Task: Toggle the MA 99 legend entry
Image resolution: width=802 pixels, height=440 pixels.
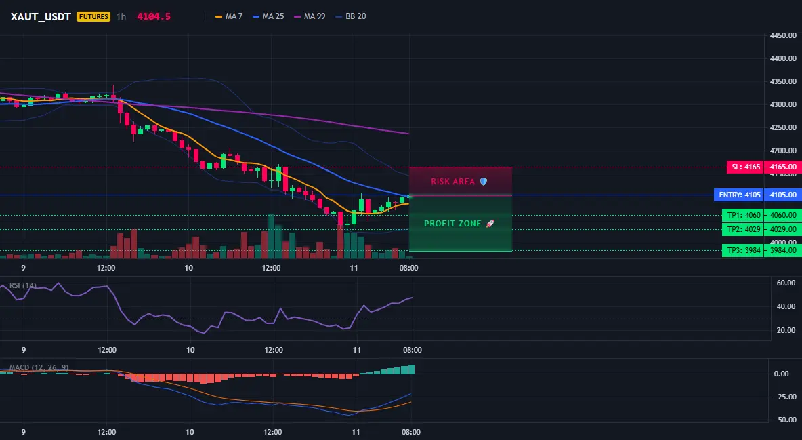Action: [310, 16]
